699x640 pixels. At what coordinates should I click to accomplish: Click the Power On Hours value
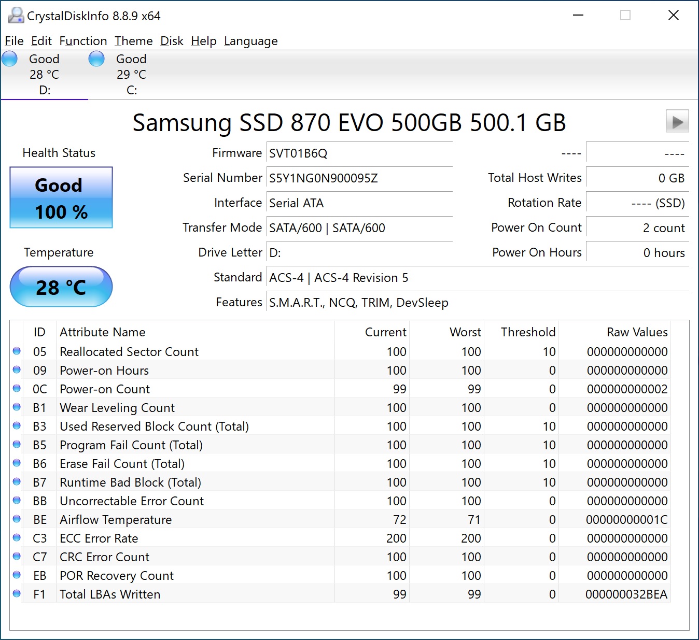click(x=637, y=253)
